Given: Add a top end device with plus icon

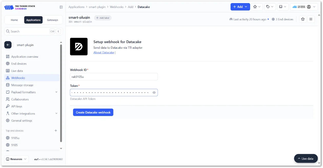Looking at the screenshot, I should [56, 131].
